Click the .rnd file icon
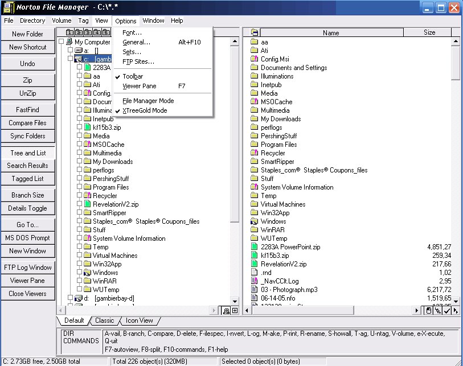 [x=254, y=273]
